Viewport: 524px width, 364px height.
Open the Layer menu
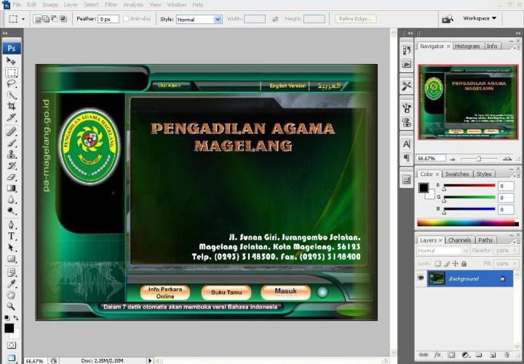(x=71, y=4)
